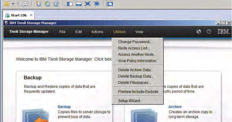Select Delete Backup Data entry

coord(138,76)
